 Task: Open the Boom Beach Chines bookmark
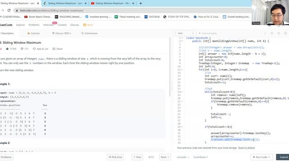point(38,17)
